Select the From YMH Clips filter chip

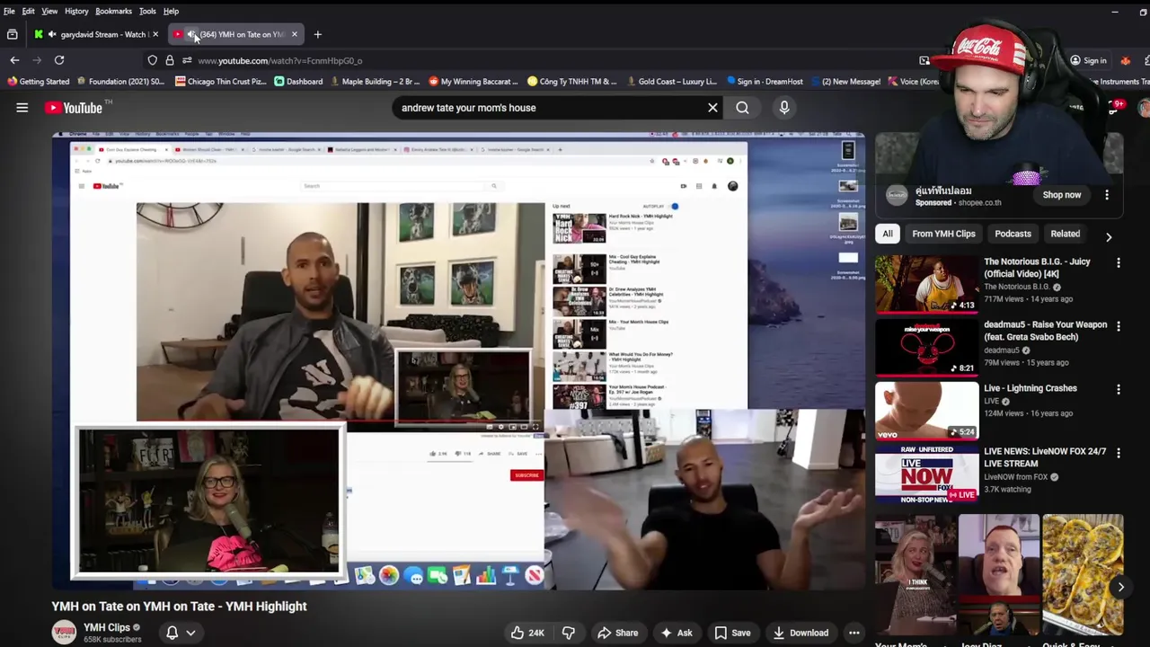943,234
